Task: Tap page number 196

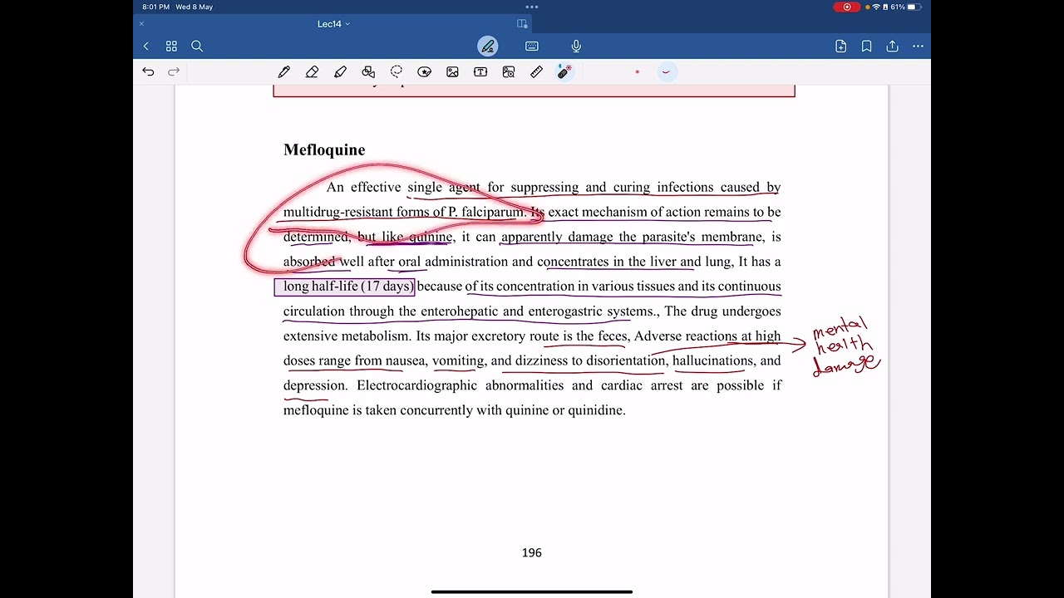Action: [x=532, y=552]
